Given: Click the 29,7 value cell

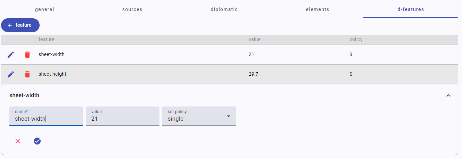Looking at the screenshot, I should [253, 74].
